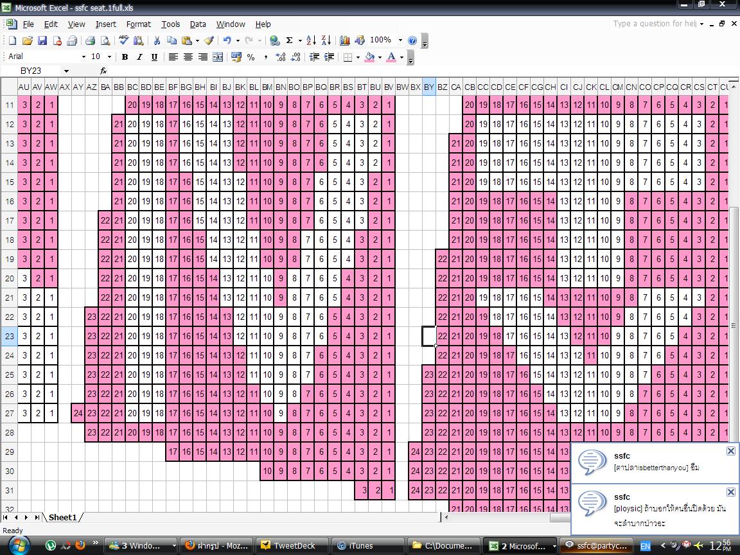This screenshot has height=555, width=740.
Task: Toggle Bold formatting
Action: [125, 57]
